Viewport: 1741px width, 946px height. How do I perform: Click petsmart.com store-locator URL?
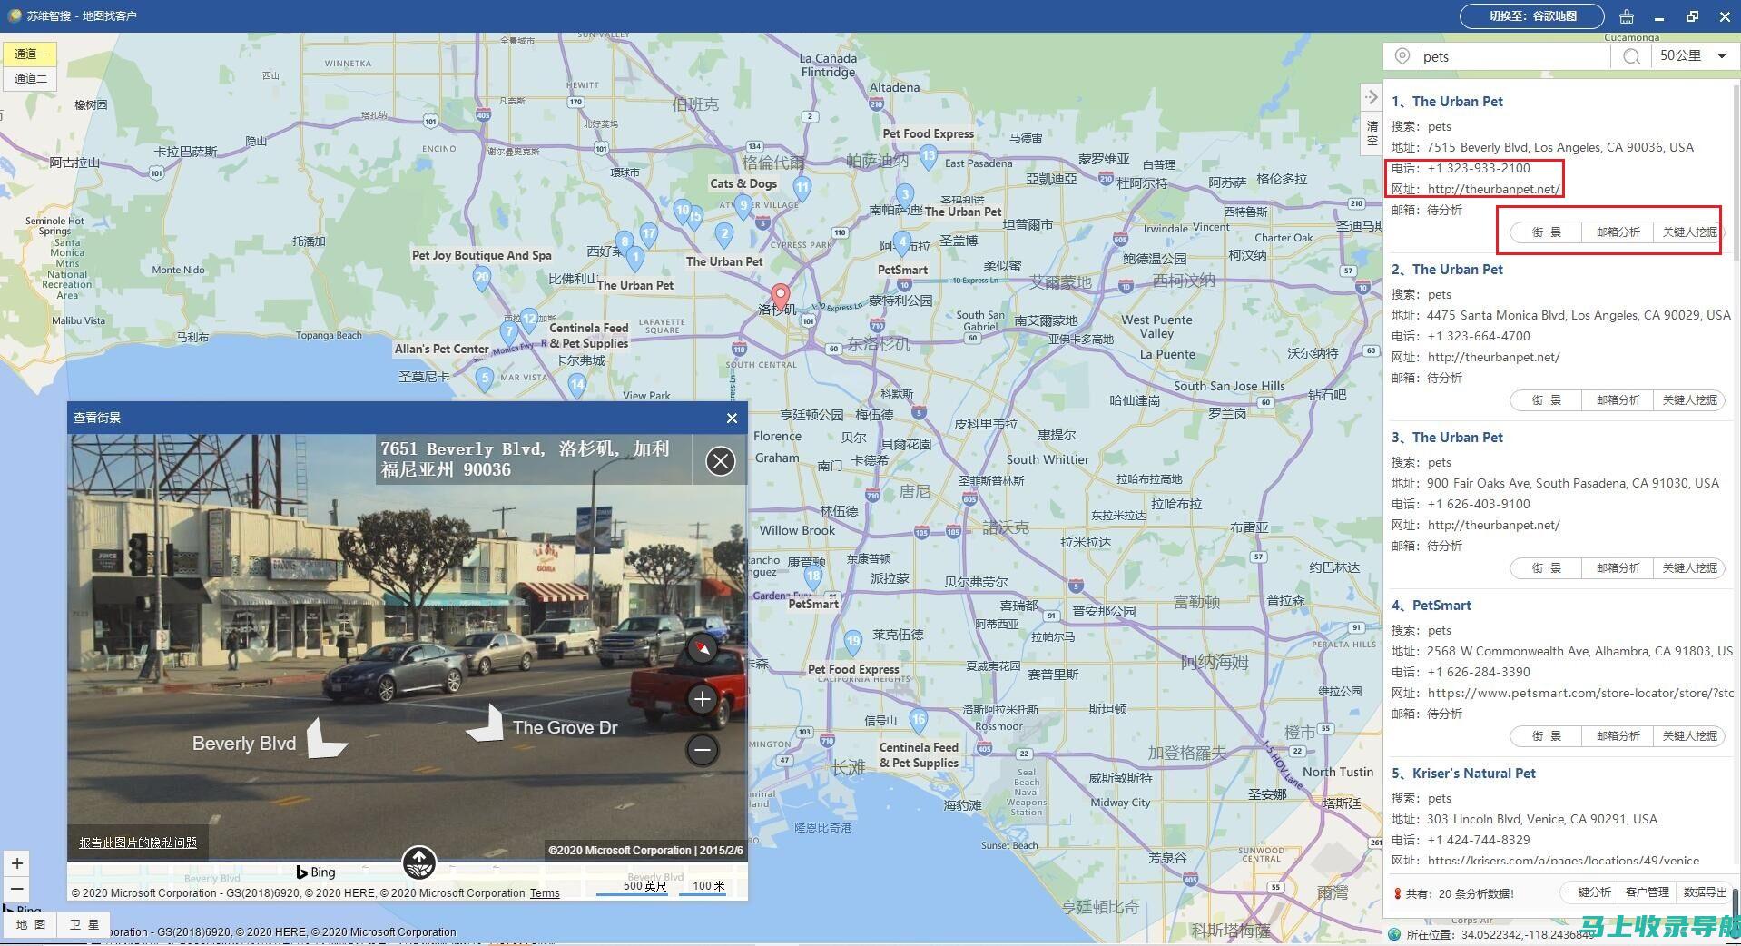tap(1579, 693)
